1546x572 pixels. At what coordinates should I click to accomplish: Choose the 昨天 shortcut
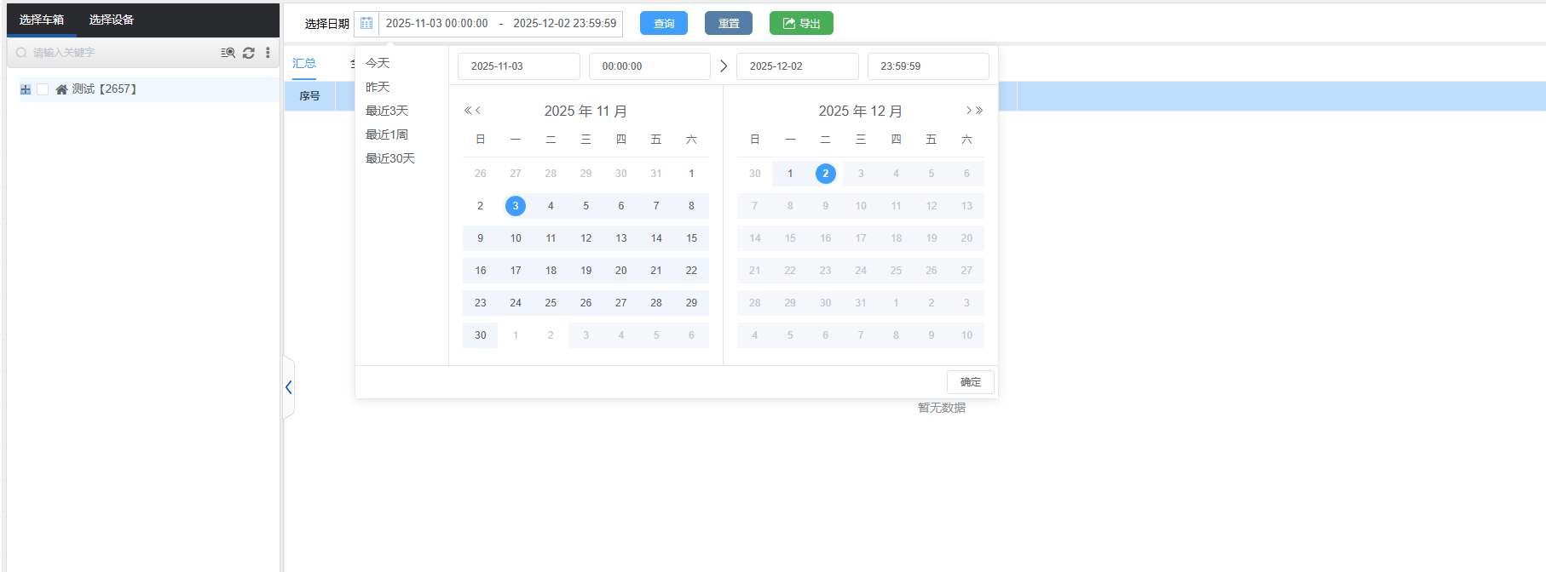pos(378,87)
